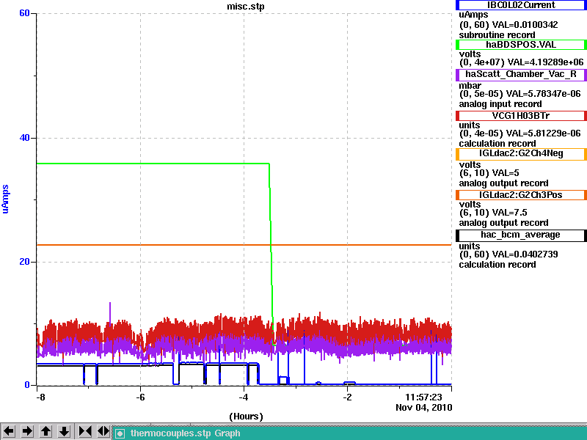Click the 'mbar' units label
Screen dimensions: 587x440
(x=470, y=85)
